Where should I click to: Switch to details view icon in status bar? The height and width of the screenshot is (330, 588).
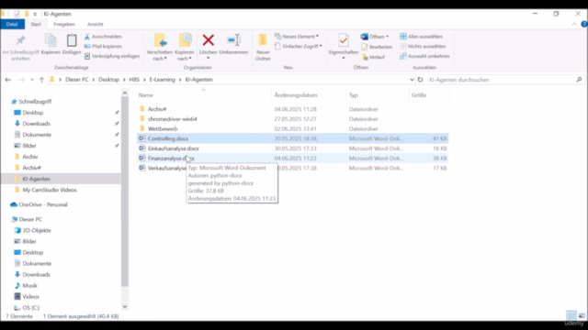[x=571, y=315]
